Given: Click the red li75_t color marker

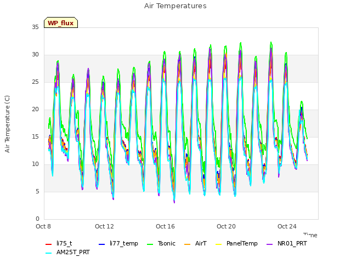Looking at the screenshot, I should [x=49, y=244].
